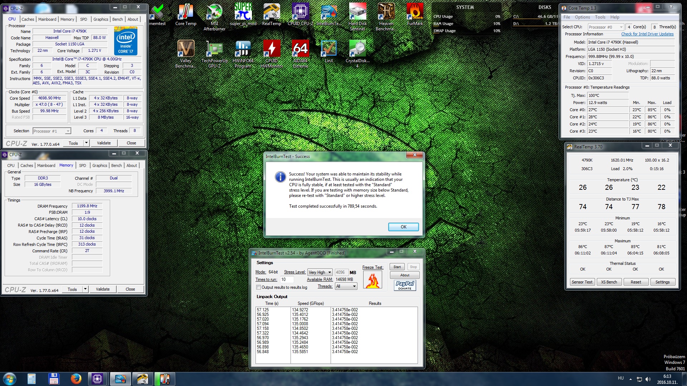Open Heaven Benchmark desktop shortcut

(x=386, y=17)
